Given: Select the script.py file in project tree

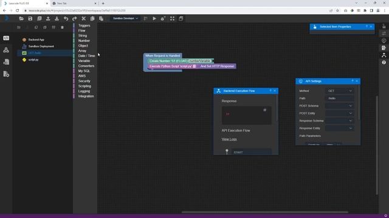Looking at the screenshot, I should pos(33,60).
